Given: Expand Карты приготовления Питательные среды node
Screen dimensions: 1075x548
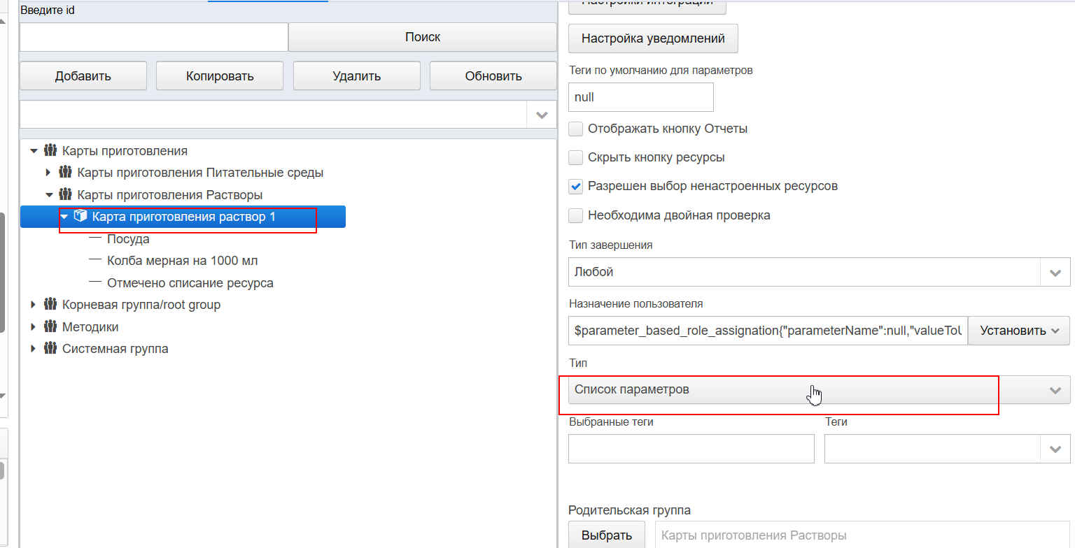Looking at the screenshot, I should (48, 172).
